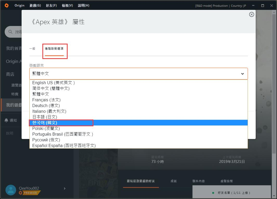This screenshot has height=199, width=277.
Task: Expand the user profile arrow chevron
Action: [x=65, y=188]
